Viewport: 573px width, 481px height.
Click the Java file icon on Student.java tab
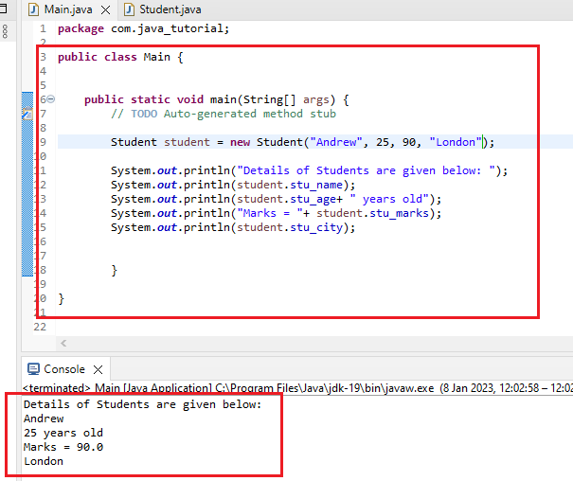[129, 9]
